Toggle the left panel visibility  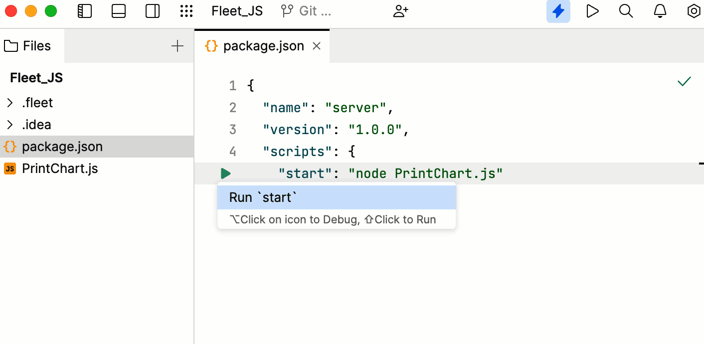(x=85, y=11)
